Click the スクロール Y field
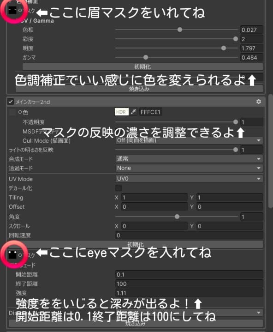The image size is (273, 332). pos(230,226)
